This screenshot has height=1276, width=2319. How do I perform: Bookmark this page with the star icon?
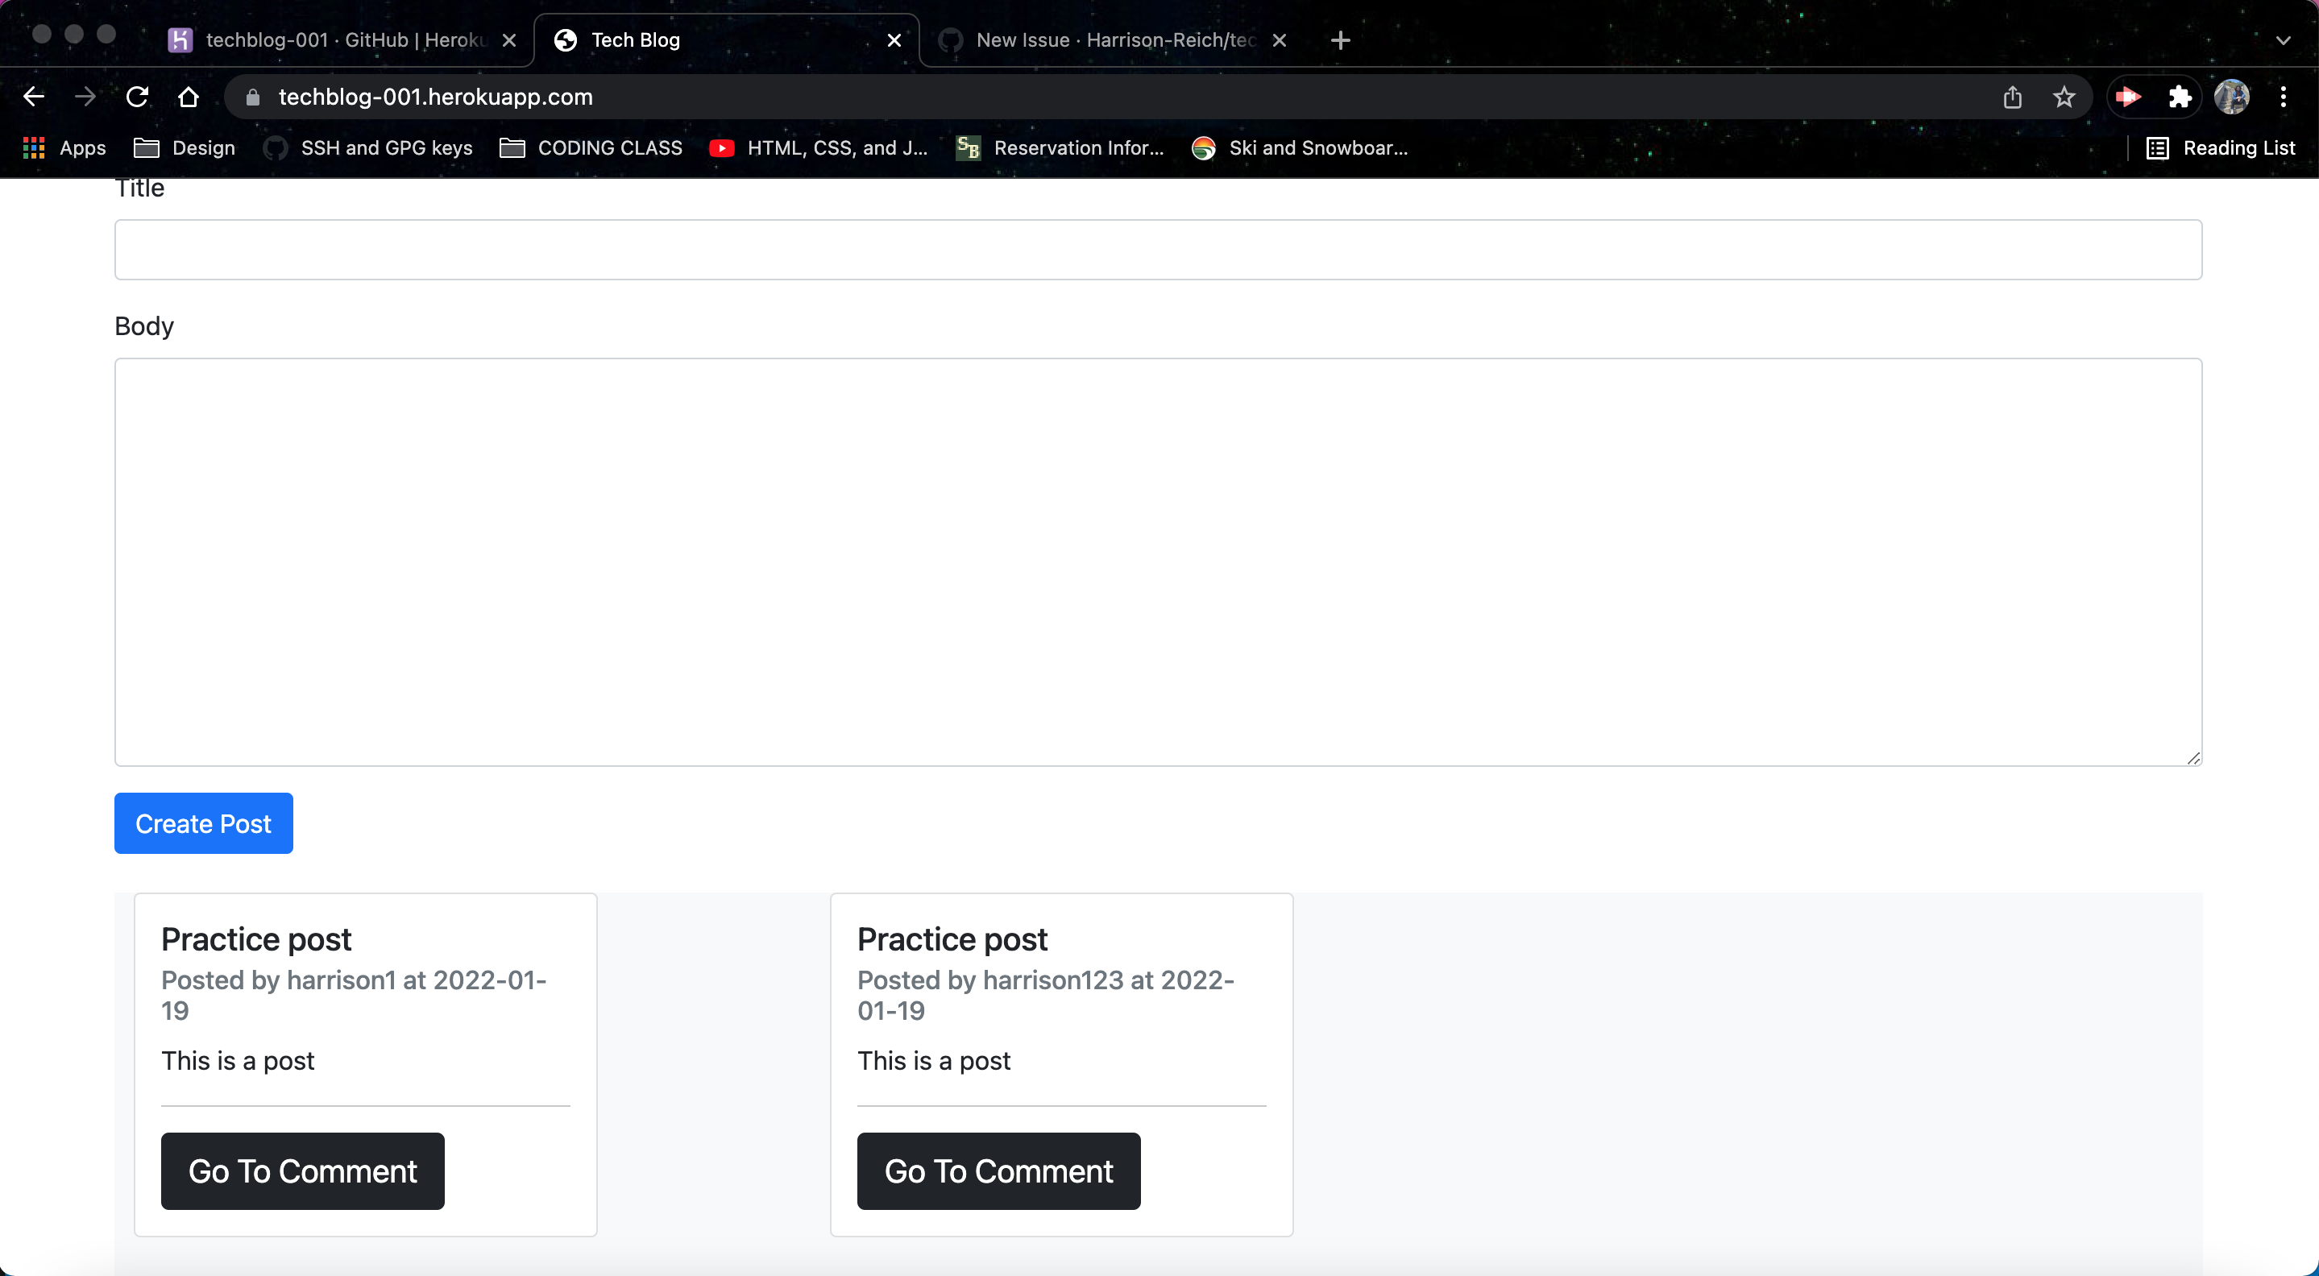pyautogui.click(x=2064, y=97)
